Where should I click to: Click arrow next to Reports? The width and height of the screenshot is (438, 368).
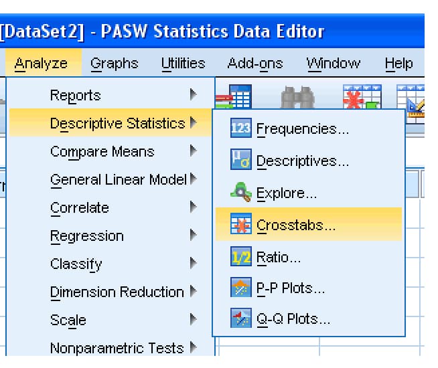click(x=194, y=94)
